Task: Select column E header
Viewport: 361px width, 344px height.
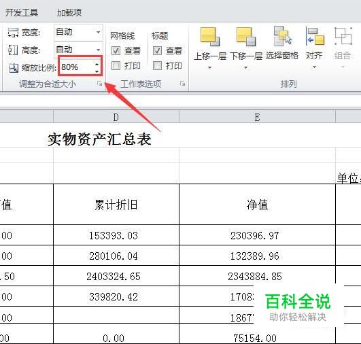Action: coord(257,118)
